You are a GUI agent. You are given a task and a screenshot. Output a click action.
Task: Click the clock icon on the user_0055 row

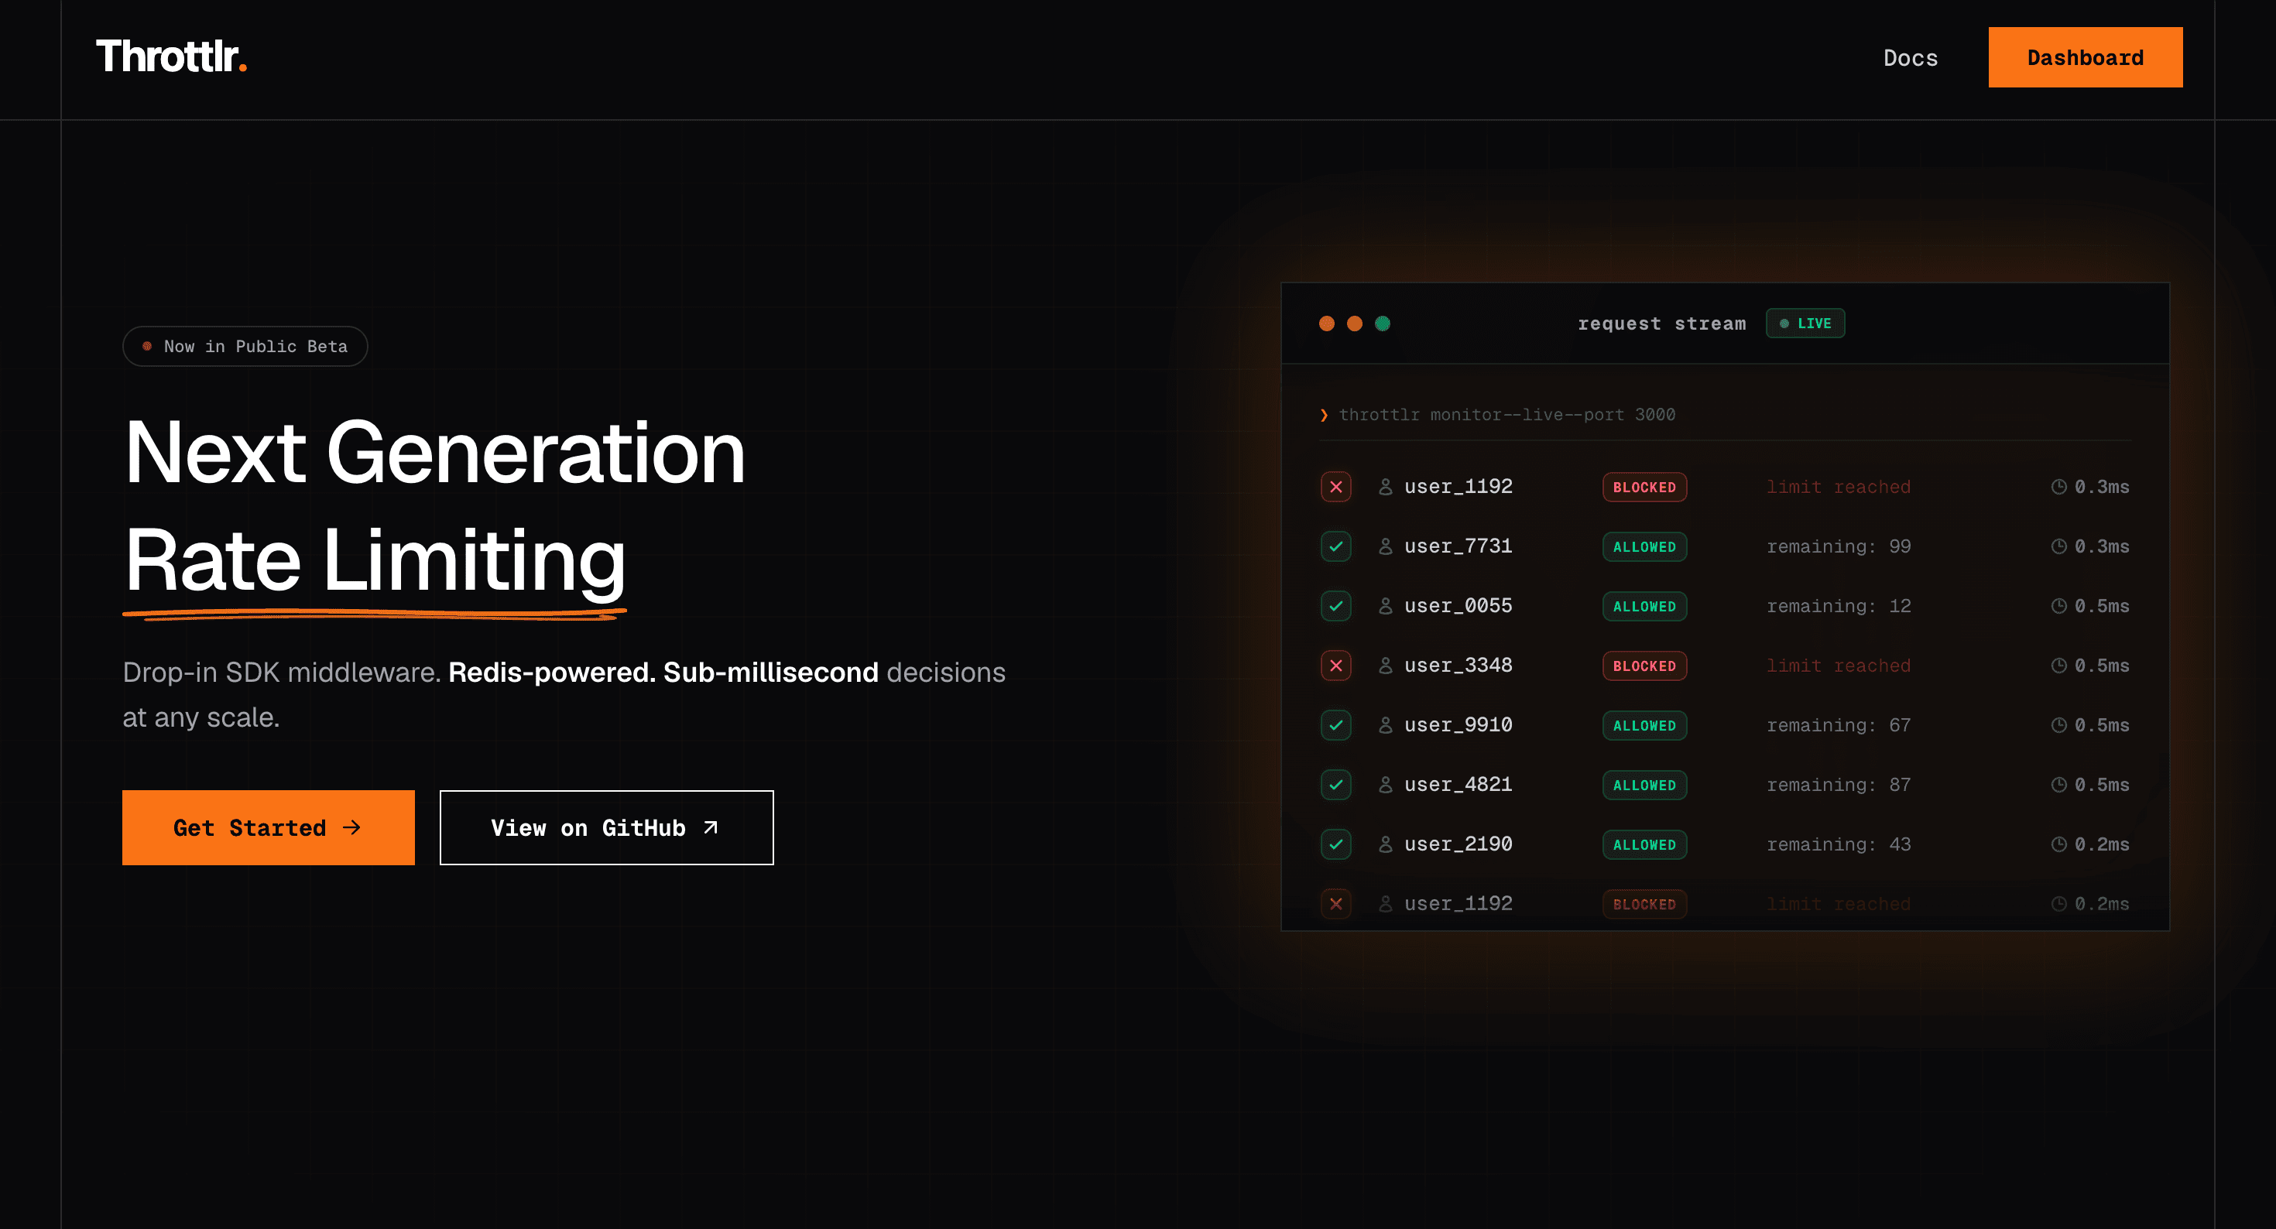pyautogui.click(x=2058, y=606)
